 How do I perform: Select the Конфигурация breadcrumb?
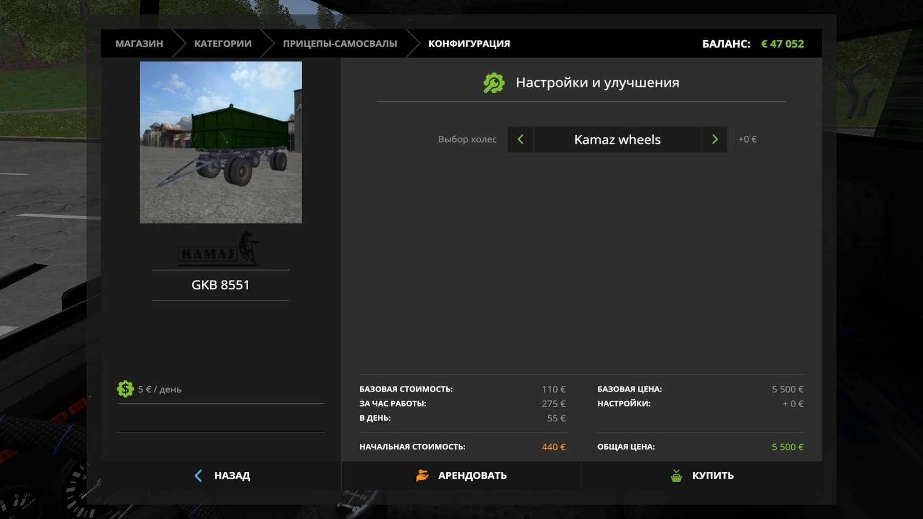pos(469,44)
